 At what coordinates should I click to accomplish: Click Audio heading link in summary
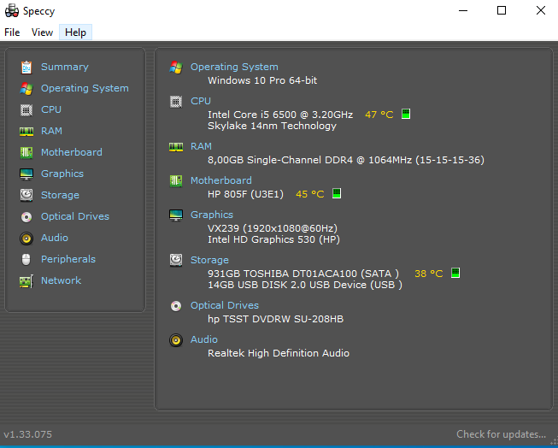[x=204, y=339]
